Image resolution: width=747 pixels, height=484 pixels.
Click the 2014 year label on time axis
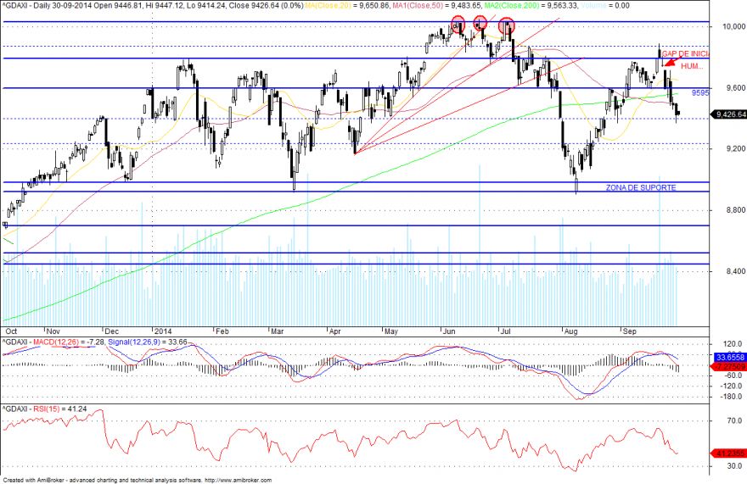click(x=163, y=331)
